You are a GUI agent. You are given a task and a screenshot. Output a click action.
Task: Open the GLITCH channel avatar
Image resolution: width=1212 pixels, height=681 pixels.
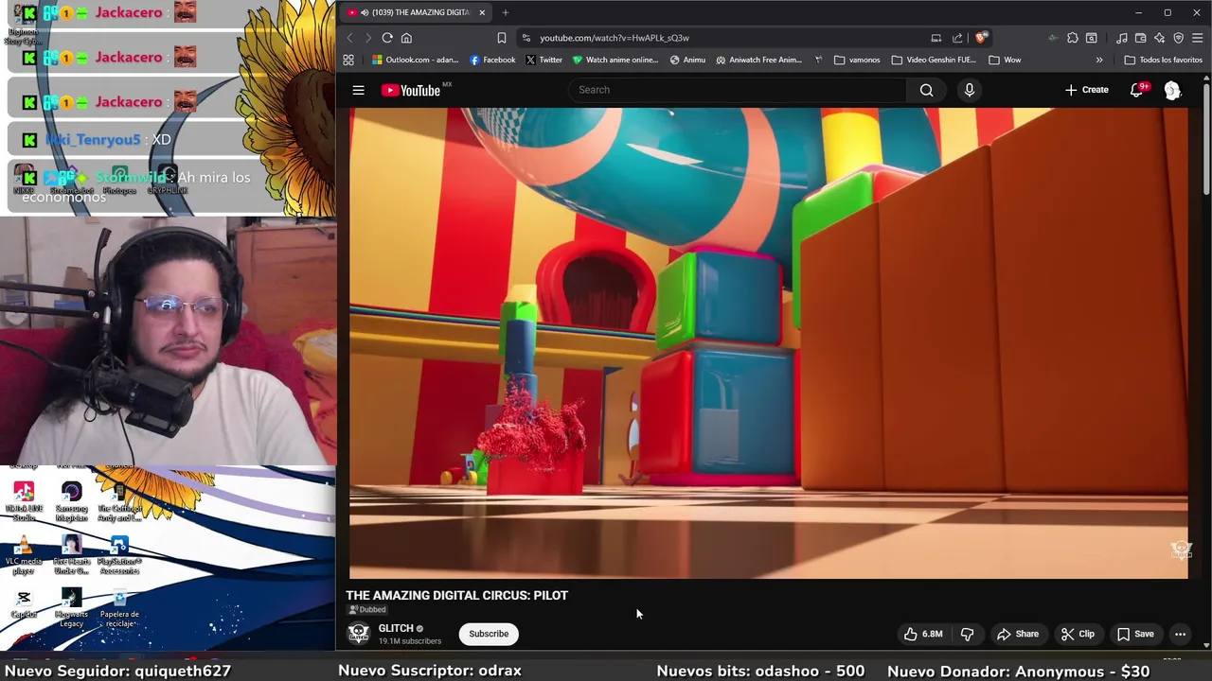(x=358, y=634)
